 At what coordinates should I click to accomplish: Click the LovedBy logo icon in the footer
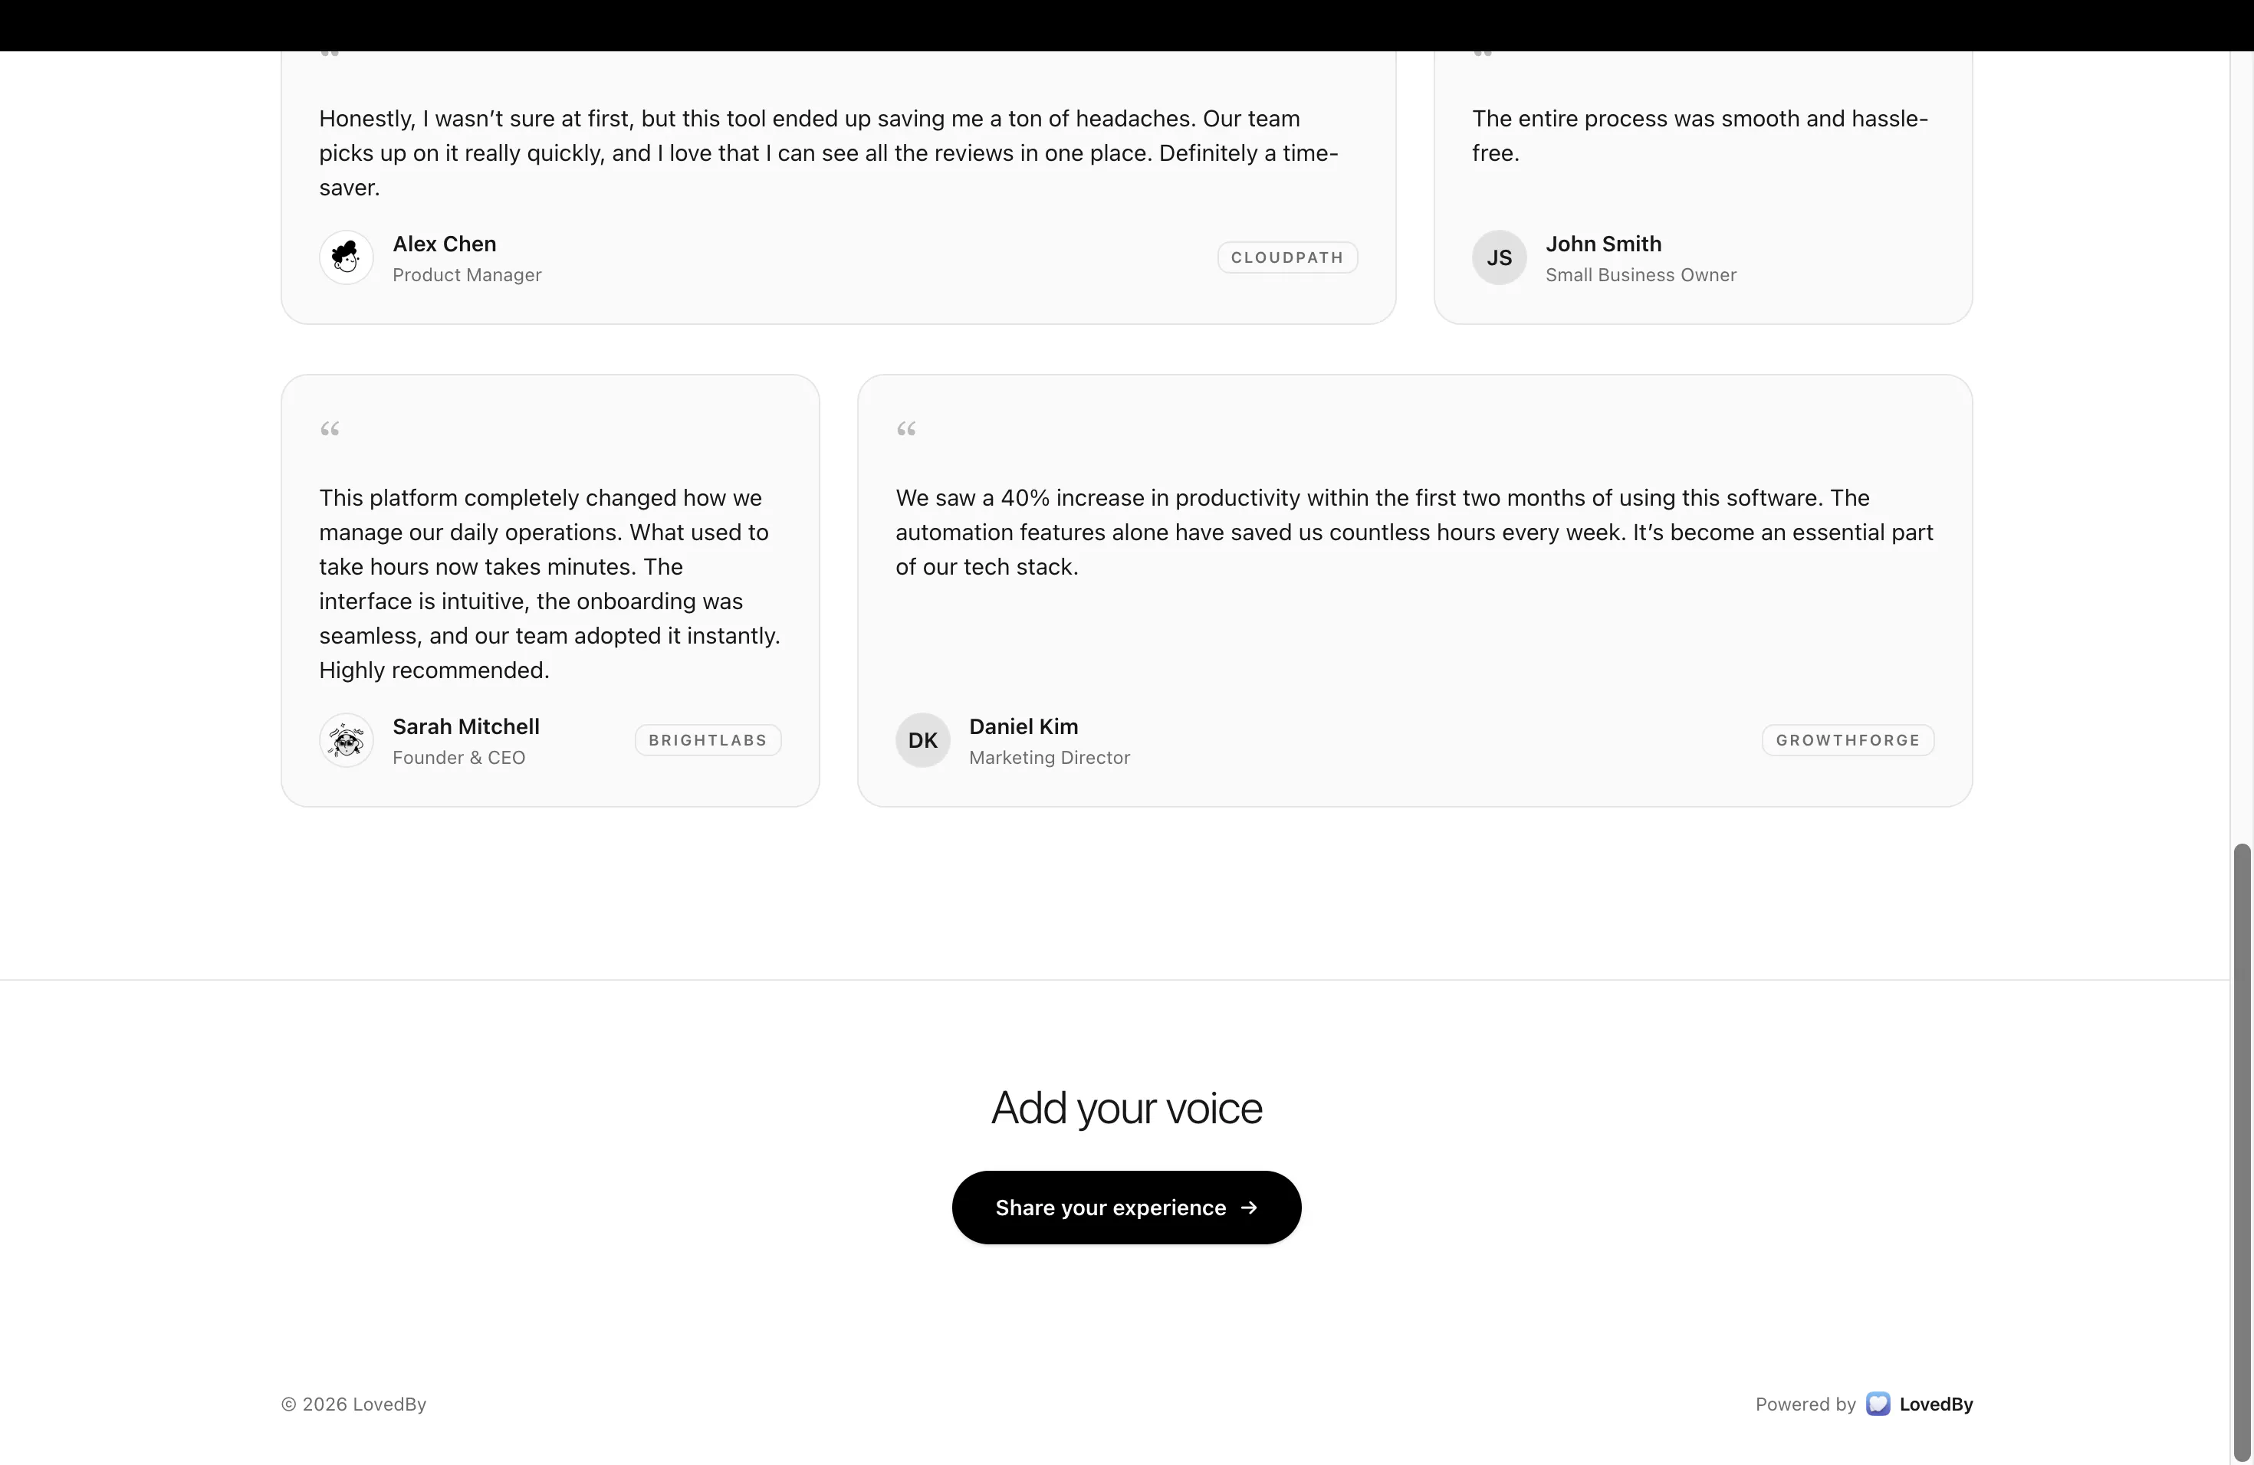point(1878,1404)
